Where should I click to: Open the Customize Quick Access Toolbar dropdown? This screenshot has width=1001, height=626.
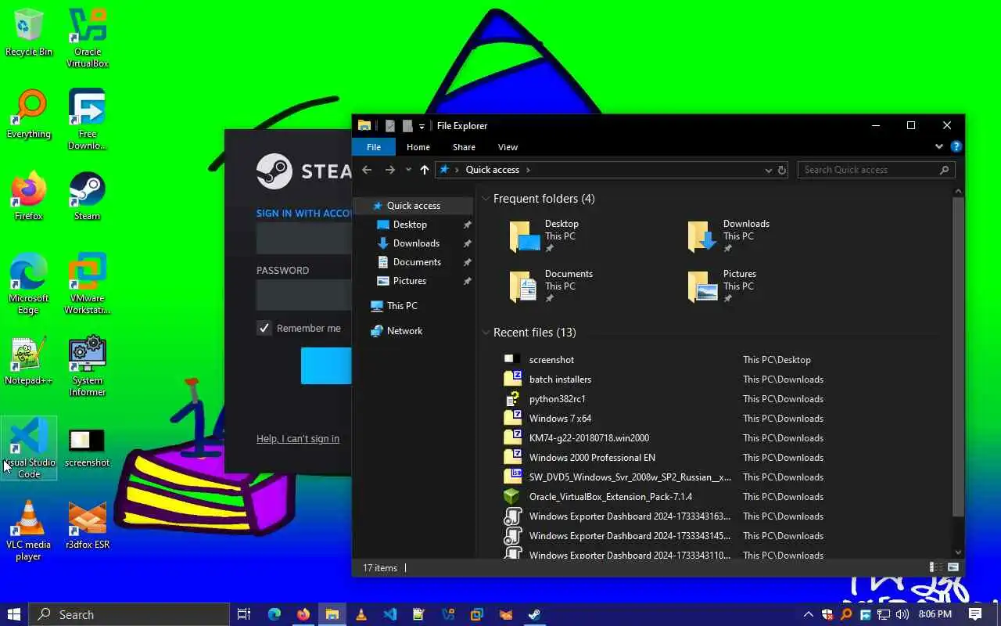tap(422, 126)
